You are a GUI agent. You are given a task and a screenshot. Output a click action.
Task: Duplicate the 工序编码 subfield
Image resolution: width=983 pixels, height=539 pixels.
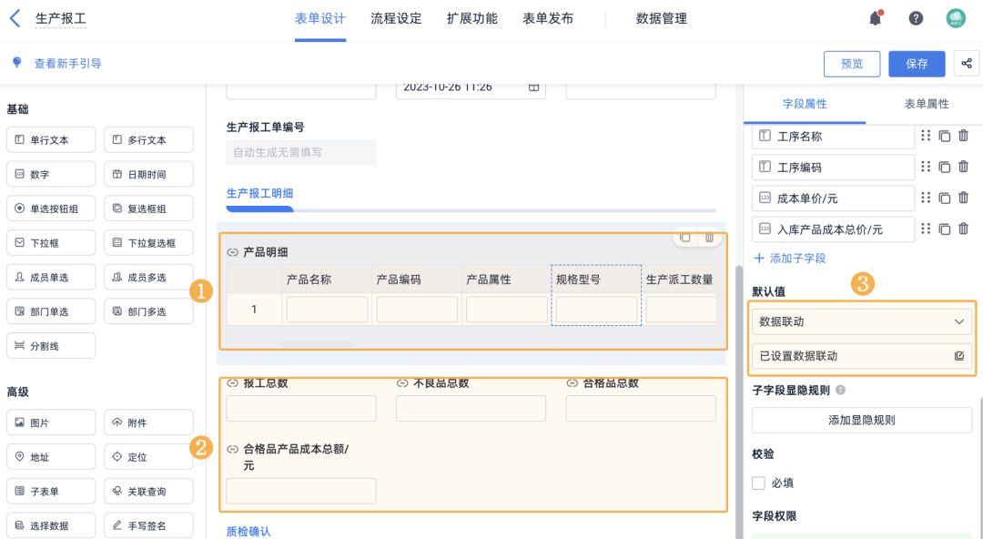click(x=944, y=167)
